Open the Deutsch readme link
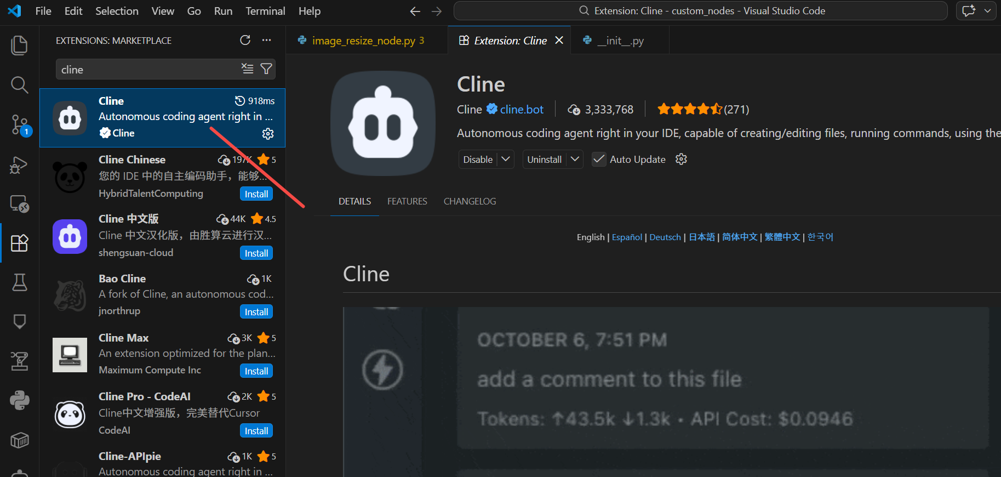The width and height of the screenshot is (1001, 477). 665,237
